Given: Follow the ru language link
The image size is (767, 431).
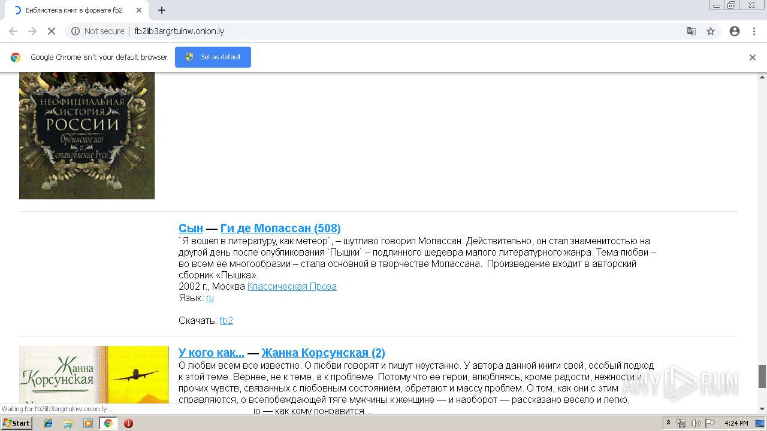Looking at the screenshot, I should 210,298.
